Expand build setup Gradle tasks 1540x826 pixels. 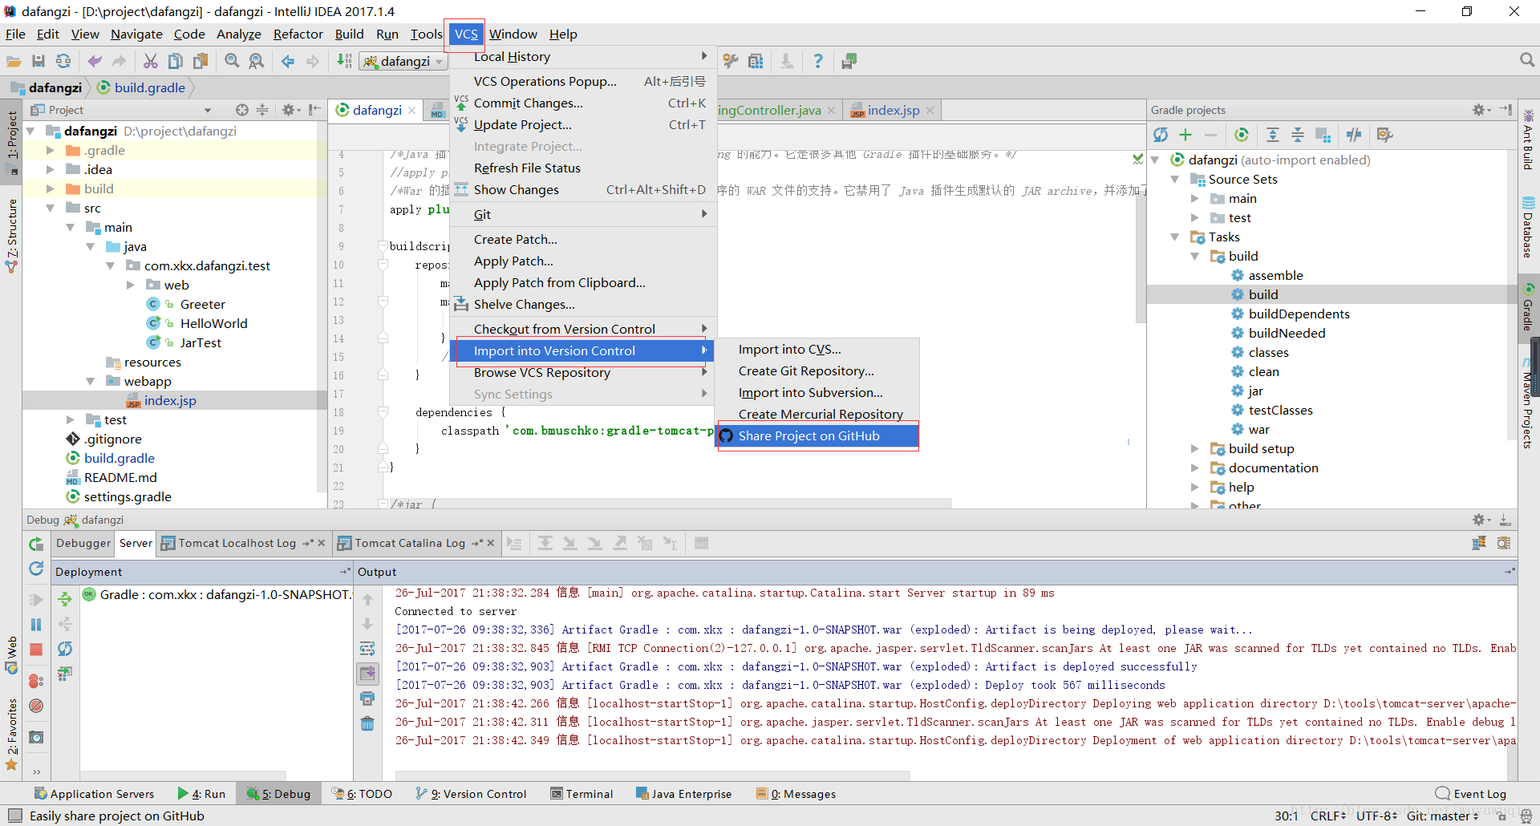coord(1195,448)
